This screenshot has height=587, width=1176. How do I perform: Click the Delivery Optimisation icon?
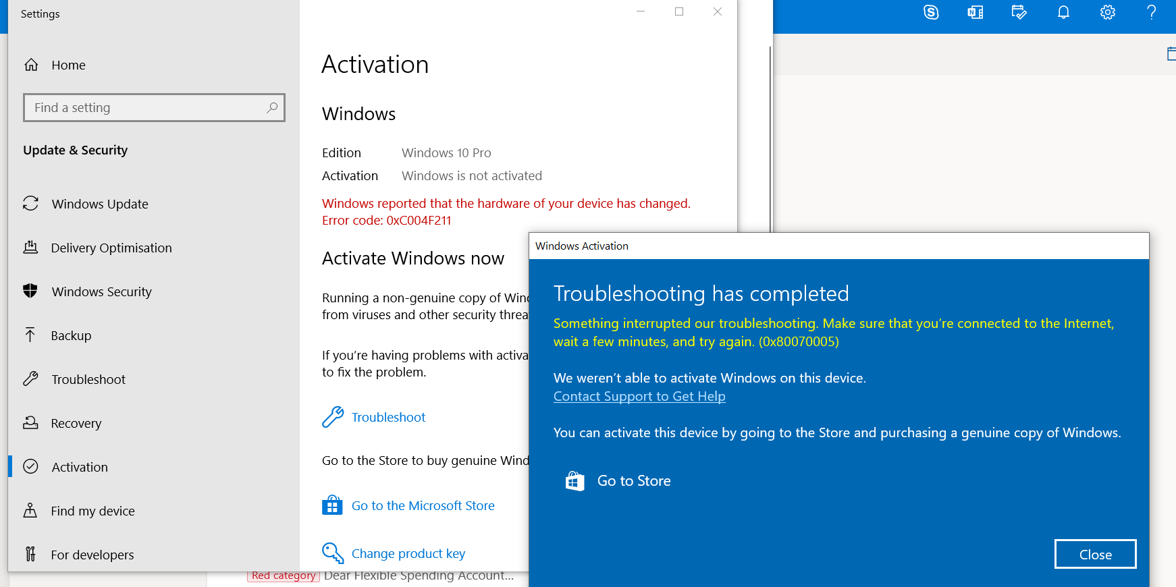(30, 247)
